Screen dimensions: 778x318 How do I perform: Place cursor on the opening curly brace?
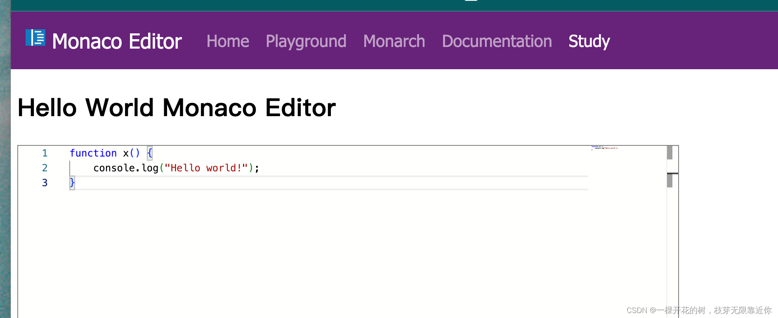point(150,153)
